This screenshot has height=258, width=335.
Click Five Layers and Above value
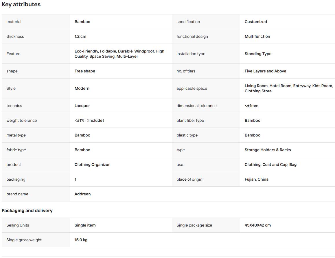265,71
